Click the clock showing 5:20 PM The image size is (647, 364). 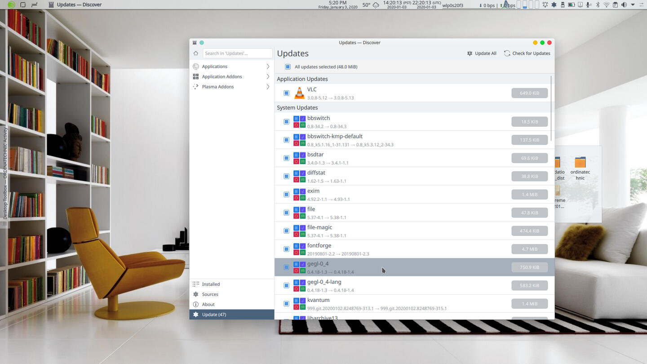337,4
